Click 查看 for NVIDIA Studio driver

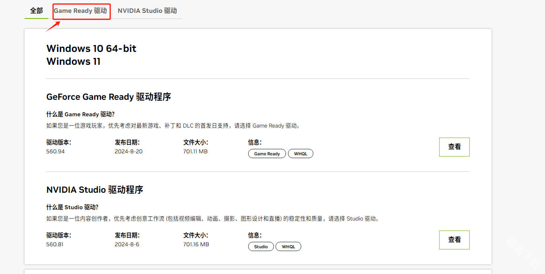[454, 240]
